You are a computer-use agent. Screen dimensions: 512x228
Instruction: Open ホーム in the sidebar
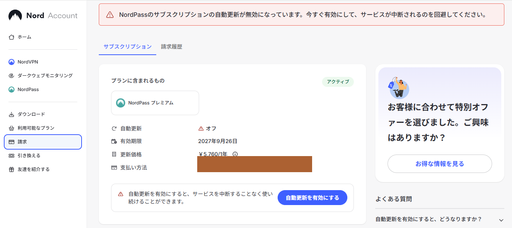(x=43, y=37)
